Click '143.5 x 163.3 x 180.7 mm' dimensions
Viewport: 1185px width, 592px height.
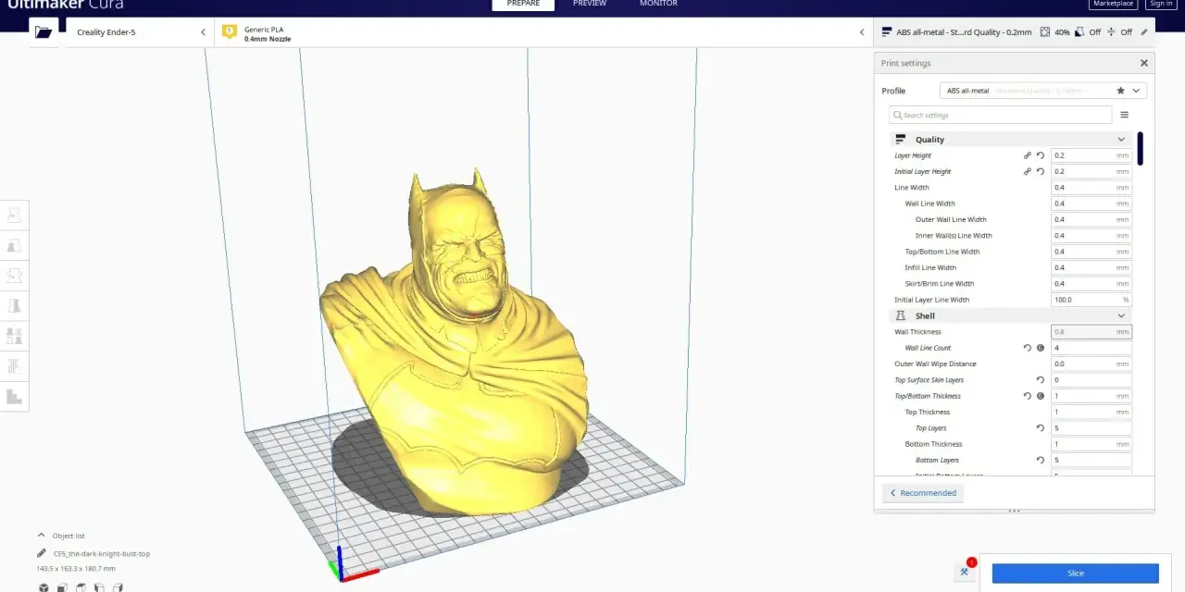pyautogui.click(x=76, y=568)
